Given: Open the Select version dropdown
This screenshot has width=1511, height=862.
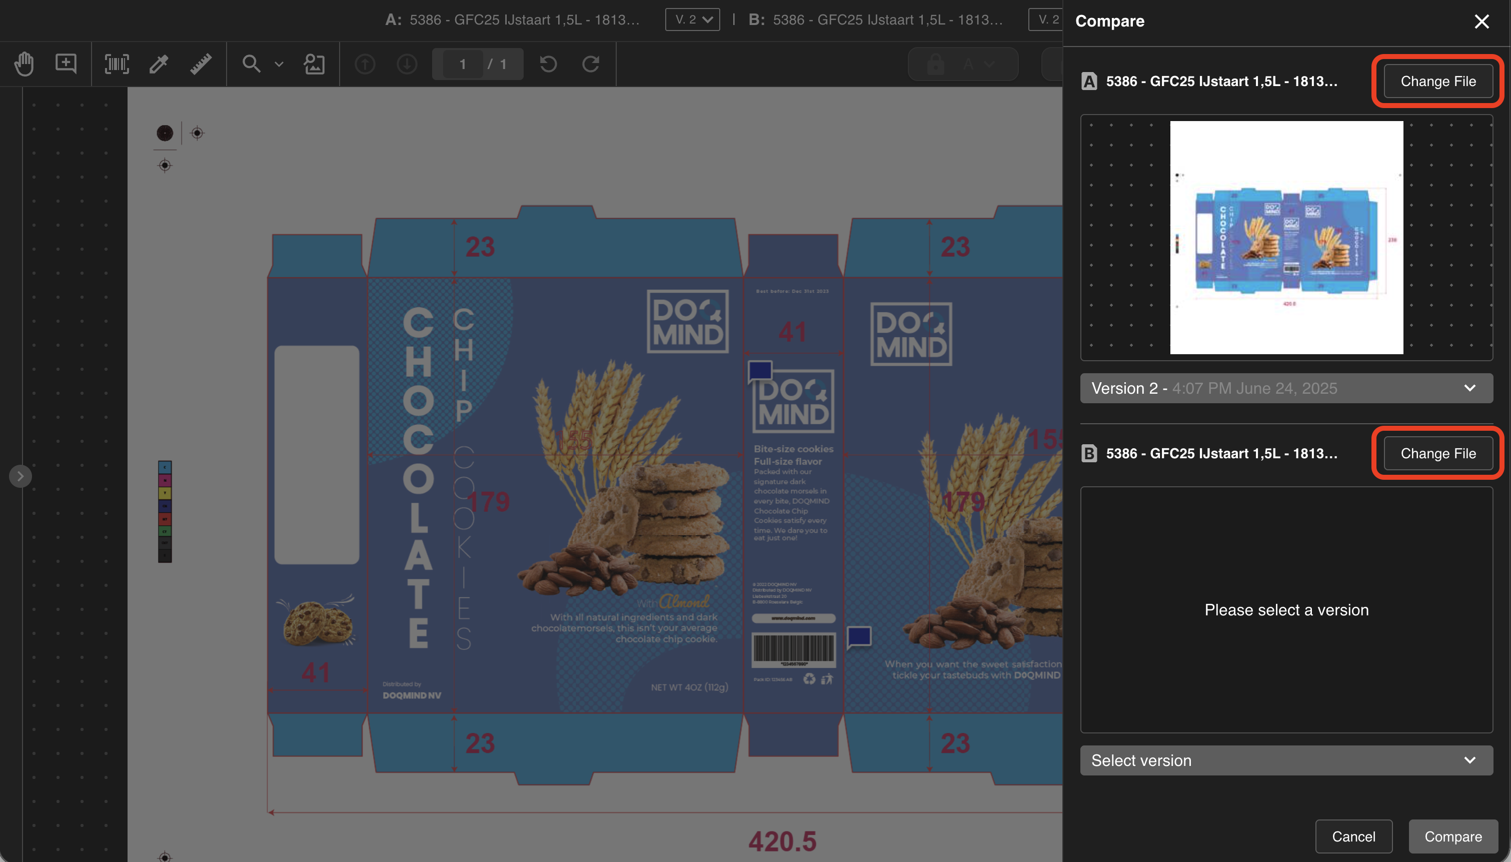Looking at the screenshot, I should click(1286, 760).
